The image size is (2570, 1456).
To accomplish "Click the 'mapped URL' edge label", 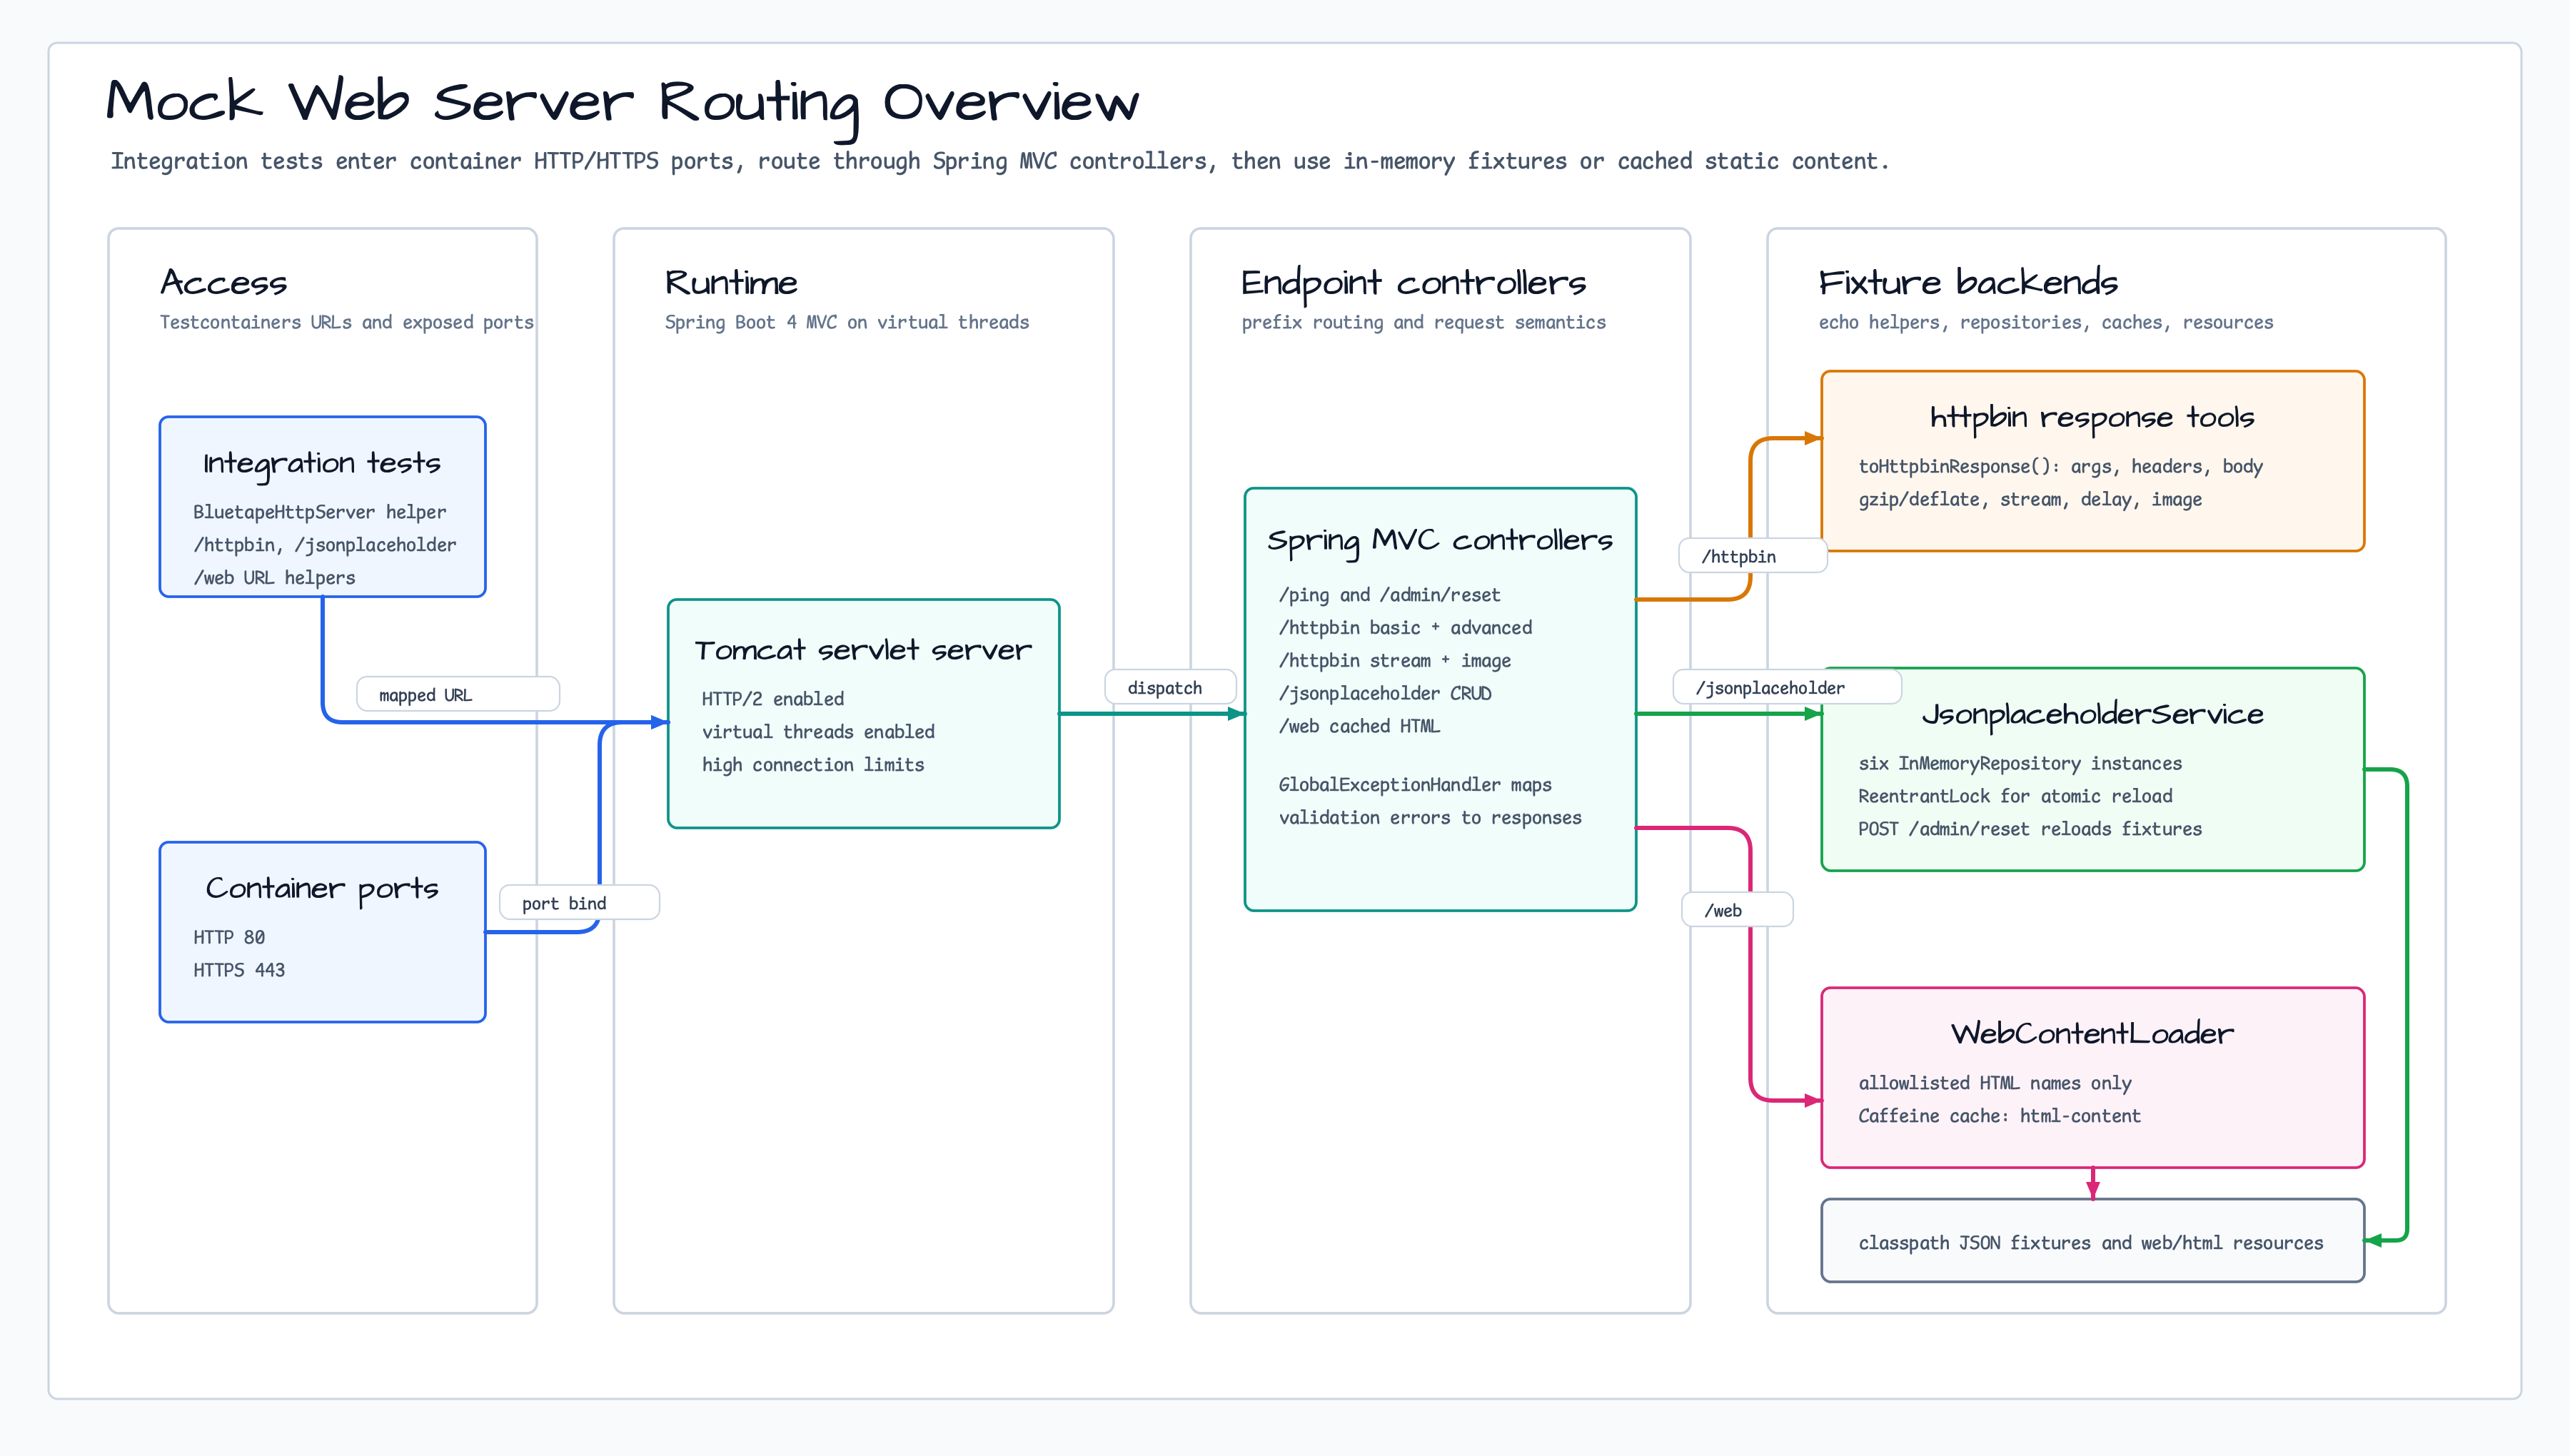I will (x=458, y=694).
